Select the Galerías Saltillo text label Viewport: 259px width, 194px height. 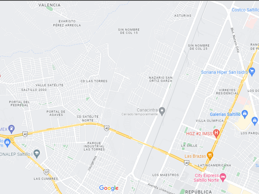225,114
